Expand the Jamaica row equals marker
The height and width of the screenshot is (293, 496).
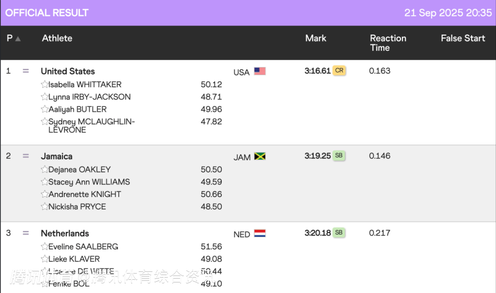click(26, 156)
